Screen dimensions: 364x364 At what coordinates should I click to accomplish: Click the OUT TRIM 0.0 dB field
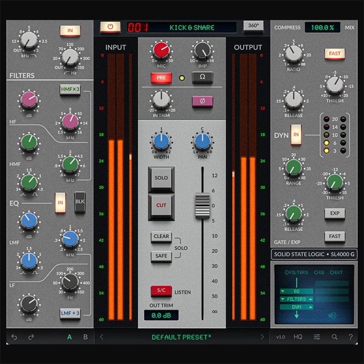click(161, 315)
